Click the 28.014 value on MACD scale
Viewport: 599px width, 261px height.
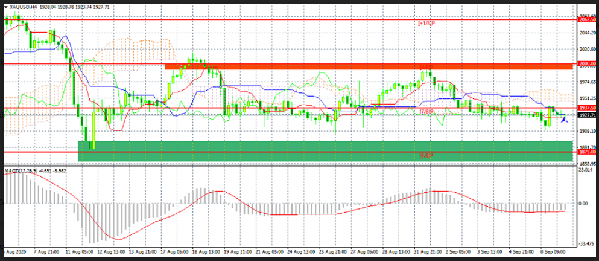point(585,171)
